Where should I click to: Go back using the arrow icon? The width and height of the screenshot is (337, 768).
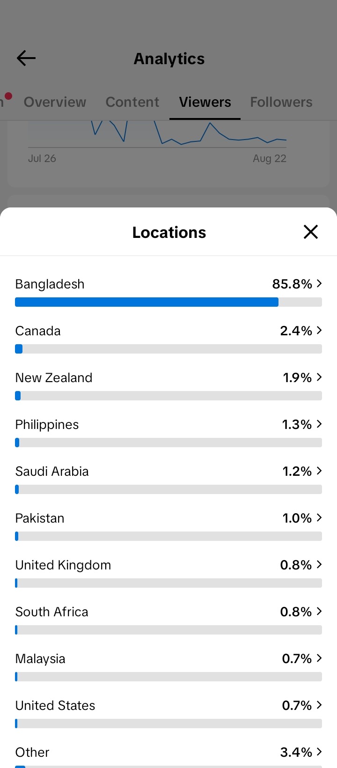(x=26, y=58)
